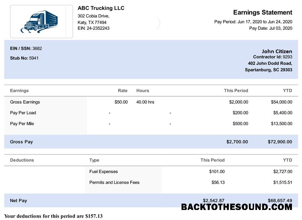Click the deductions 'YTD' column header
Image resolution: width=302 pixels, height=220 pixels.
click(288, 160)
